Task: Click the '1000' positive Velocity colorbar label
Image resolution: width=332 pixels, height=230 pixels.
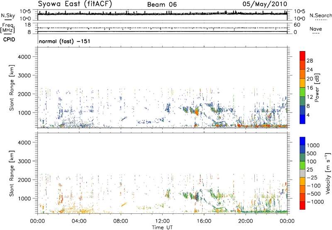Action: [x=313, y=145]
